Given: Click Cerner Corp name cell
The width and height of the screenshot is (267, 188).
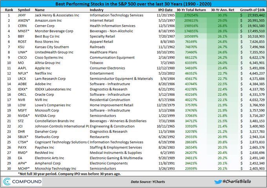Looking at the screenshot, I should coord(45,26).
